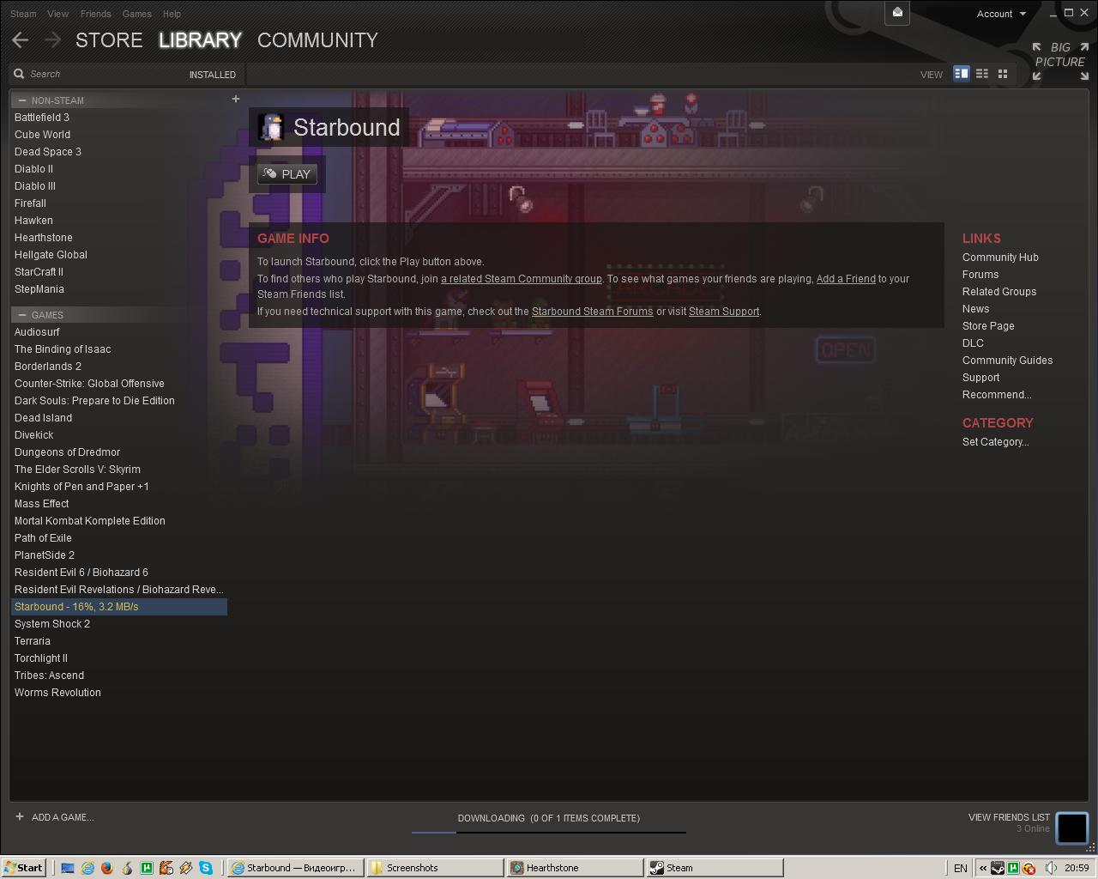
Task: Open the View menu
Action: (58, 14)
